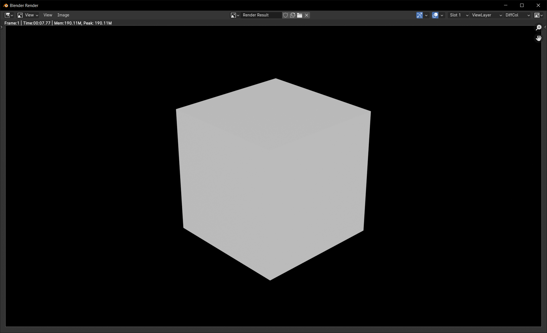Screen dimensions: 547x333
Task: Click the pan hand gizmo
Action: pyautogui.click(x=539, y=38)
